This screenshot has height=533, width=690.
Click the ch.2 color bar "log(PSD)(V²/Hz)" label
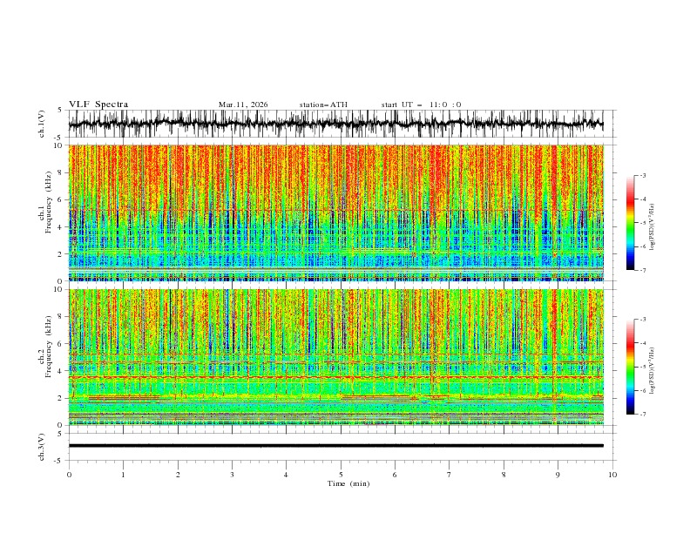[x=653, y=371]
